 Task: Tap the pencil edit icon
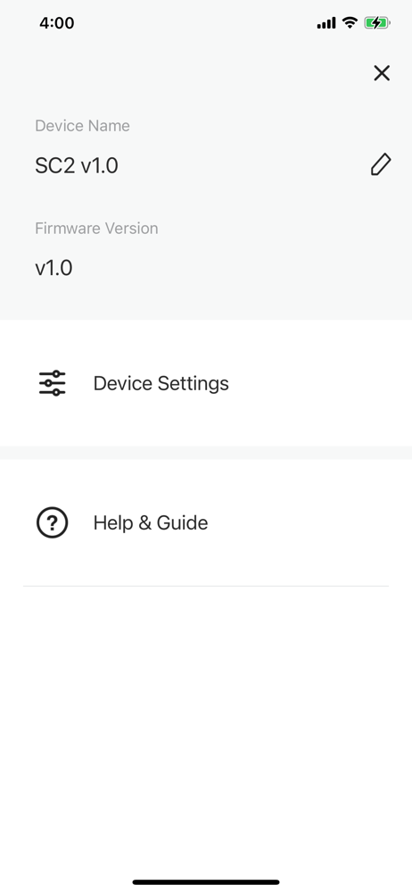(x=381, y=164)
